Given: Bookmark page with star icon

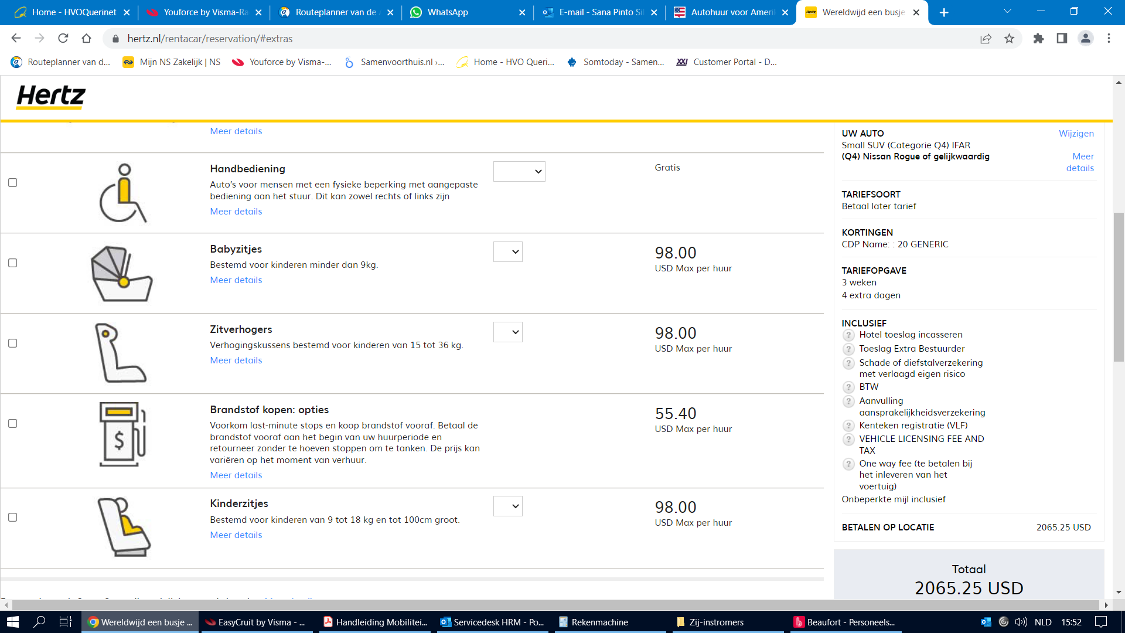Looking at the screenshot, I should [1009, 39].
